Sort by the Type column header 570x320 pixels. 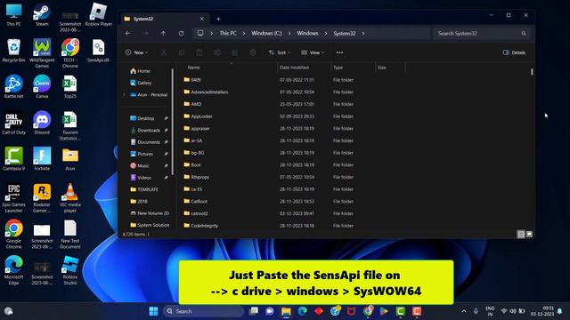pyautogui.click(x=338, y=68)
